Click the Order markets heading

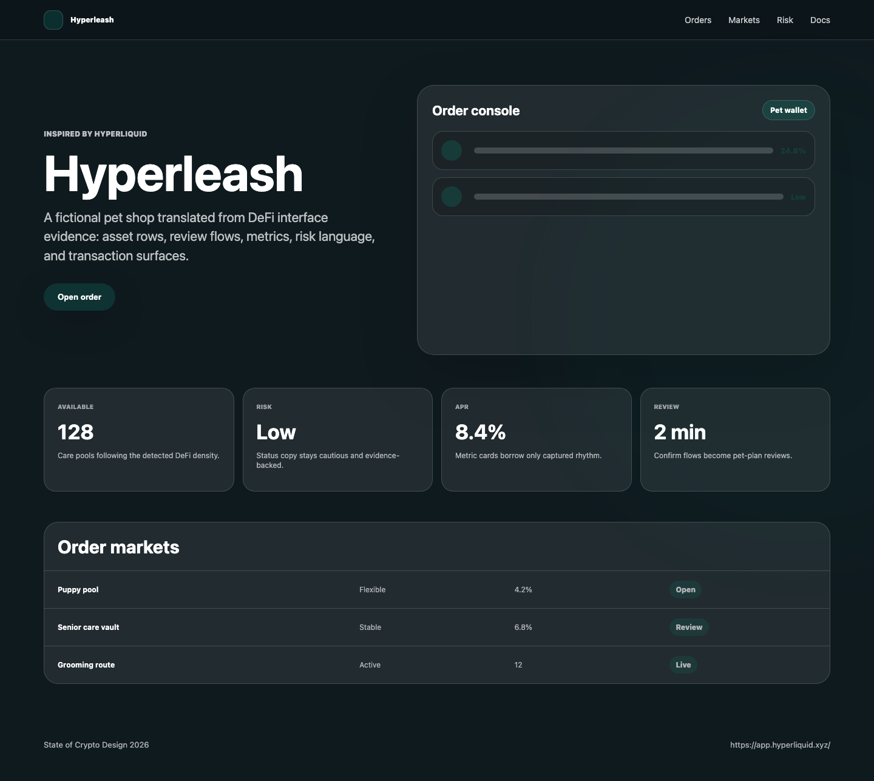click(x=118, y=547)
